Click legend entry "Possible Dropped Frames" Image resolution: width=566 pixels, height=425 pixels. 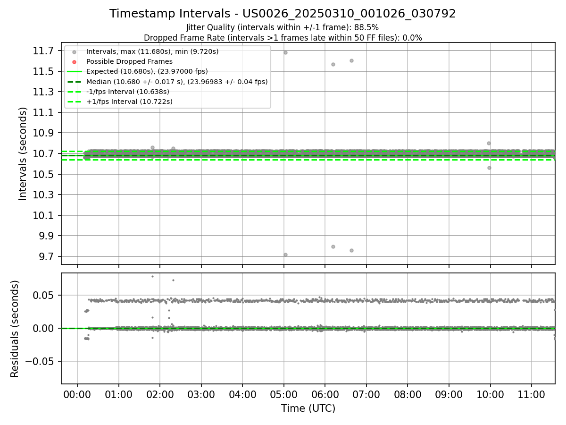[x=129, y=61]
